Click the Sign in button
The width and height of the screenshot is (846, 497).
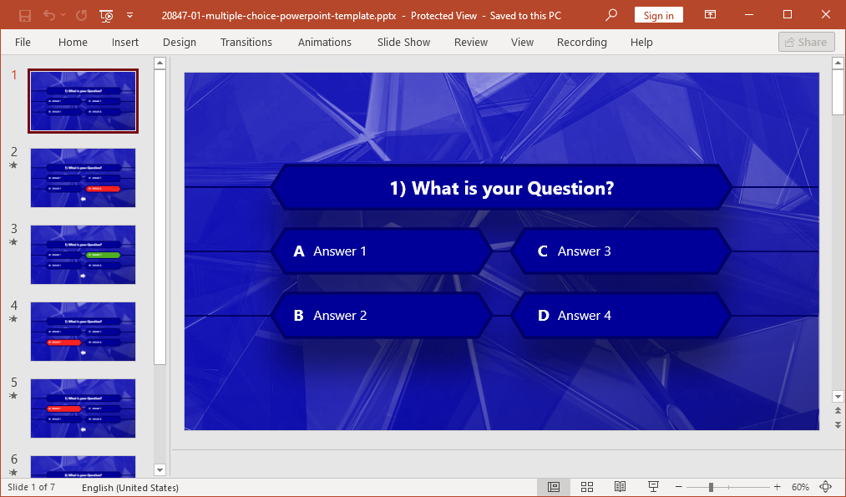(x=658, y=15)
